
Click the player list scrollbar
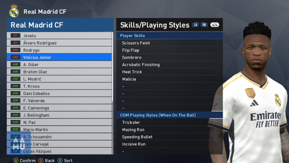pos(112,93)
